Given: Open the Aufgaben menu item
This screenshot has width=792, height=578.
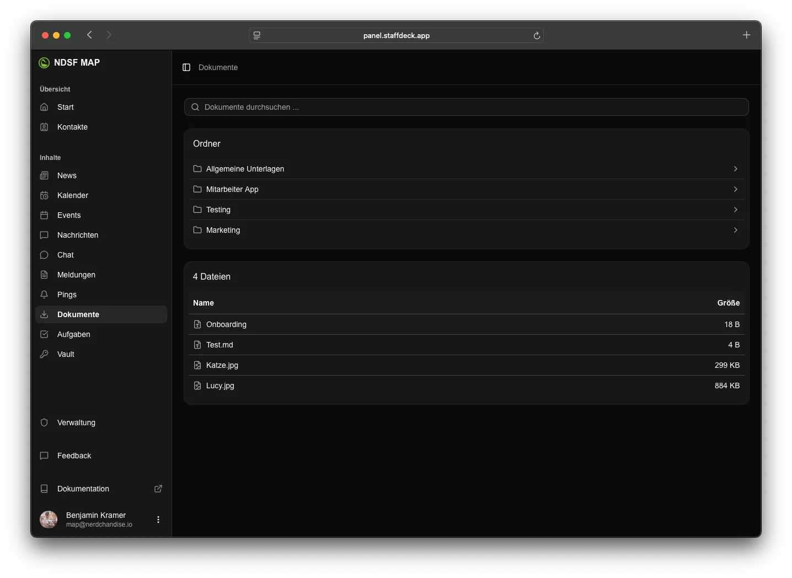Looking at the screenshot, I should point(101,334).
